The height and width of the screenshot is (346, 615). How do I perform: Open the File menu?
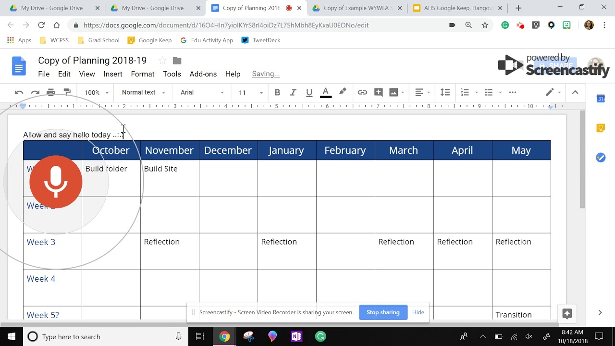(x=44, y=74)
